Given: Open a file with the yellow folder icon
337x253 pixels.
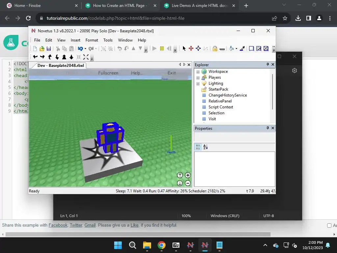Looking at the screenshot, I should click(42, 49).
